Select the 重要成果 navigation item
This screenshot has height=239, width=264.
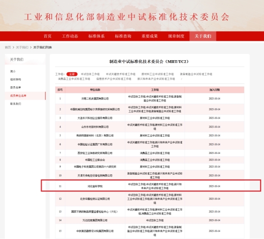point(150,36)
